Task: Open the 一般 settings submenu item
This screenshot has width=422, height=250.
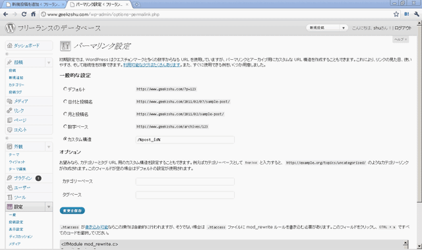Action: (13, 215)
